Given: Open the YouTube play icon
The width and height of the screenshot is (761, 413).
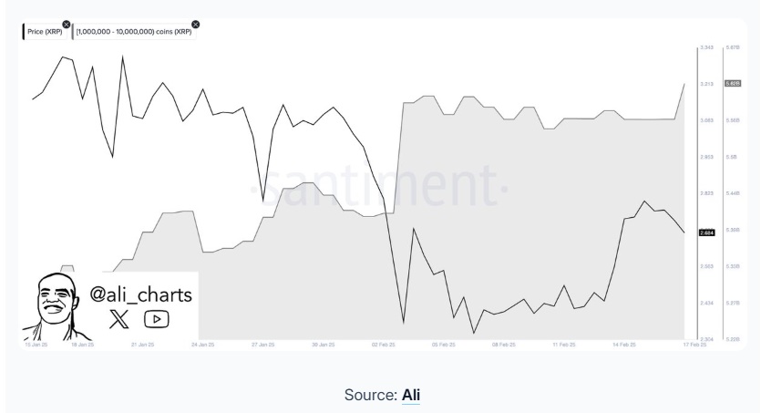Looking at the screenshot, I should pos(156,319).
